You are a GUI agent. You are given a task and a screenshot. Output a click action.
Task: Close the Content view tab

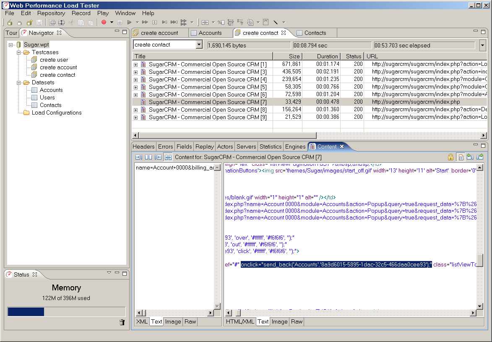point(342,146)
